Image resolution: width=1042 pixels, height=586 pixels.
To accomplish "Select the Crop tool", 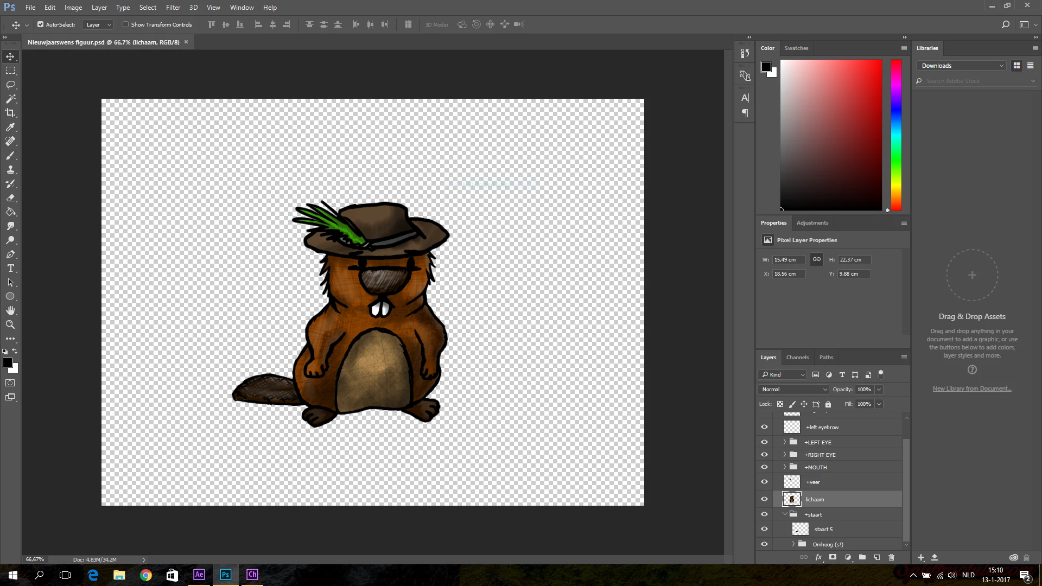I will tap(10, 113).
